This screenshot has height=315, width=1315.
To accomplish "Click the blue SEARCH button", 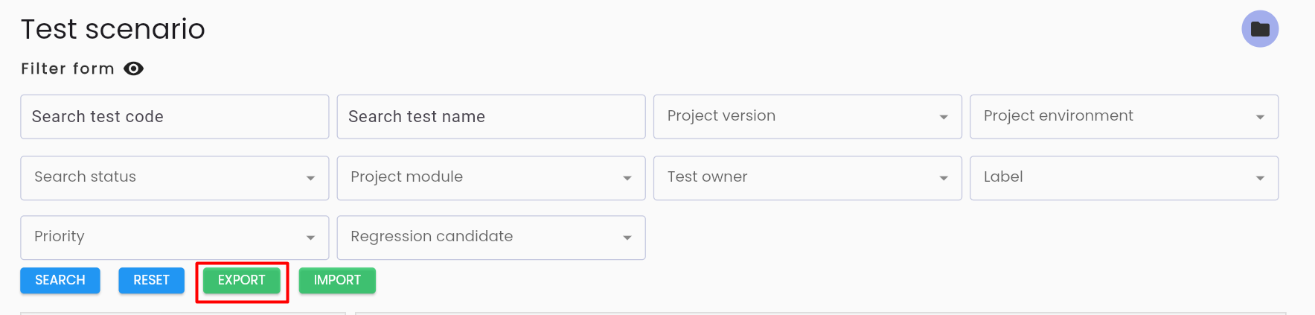I will point(60,281).
